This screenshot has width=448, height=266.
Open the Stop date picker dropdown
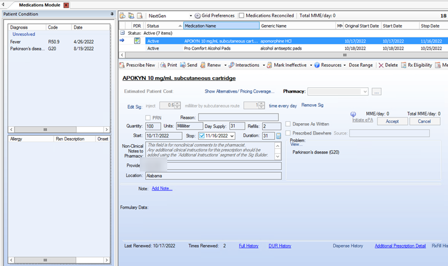tap(232, 136)
